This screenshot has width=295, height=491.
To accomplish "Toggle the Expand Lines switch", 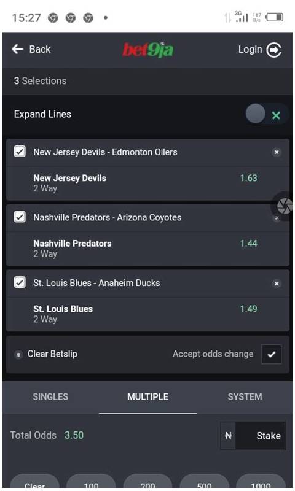I will click(267, 114).
